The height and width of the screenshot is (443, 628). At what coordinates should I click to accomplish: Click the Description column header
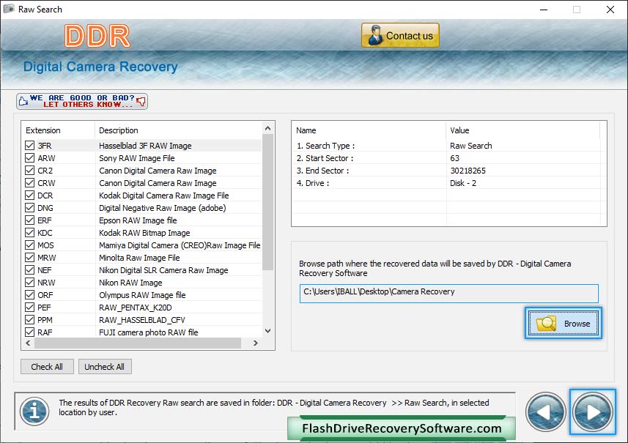(x=179, y=130)
